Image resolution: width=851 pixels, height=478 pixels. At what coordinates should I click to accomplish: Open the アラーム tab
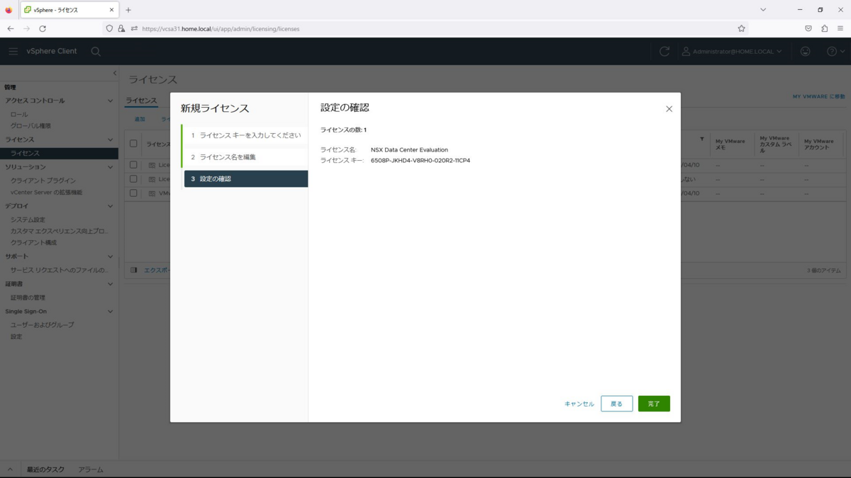(91, 470)
